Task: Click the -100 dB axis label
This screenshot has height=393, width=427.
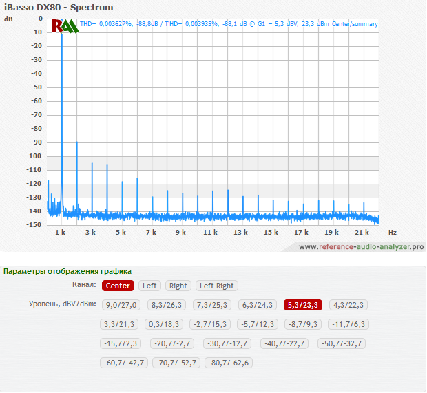Action: click(x=34, y=156)
